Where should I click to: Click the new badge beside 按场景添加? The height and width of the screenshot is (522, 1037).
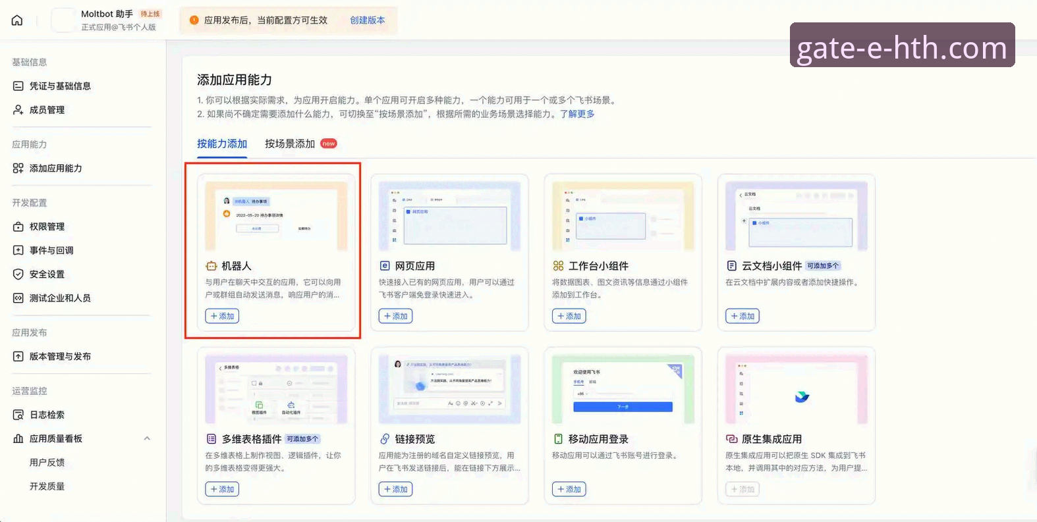click(x=329, y=144)
